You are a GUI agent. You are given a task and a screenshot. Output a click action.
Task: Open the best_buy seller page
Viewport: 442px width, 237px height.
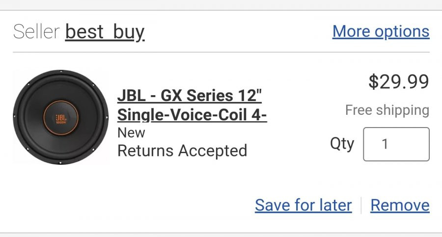(105, 32)
